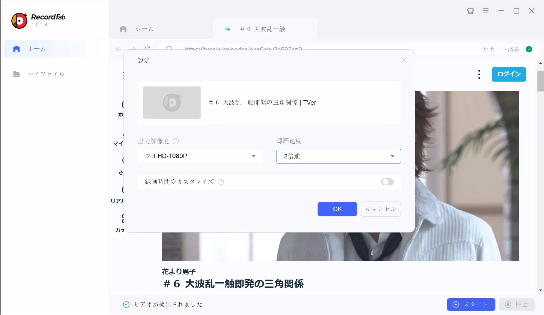The width and height of the screenshot is (544, 315).
Task: Click the 花より男子 series title
Action: coord(179,271)
